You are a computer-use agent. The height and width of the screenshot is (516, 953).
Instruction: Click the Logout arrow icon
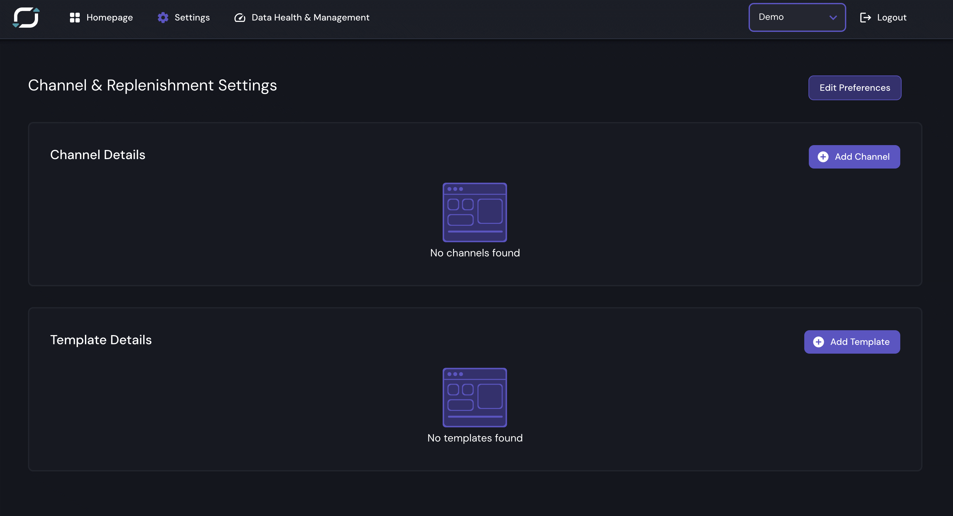tap(865, 17)
